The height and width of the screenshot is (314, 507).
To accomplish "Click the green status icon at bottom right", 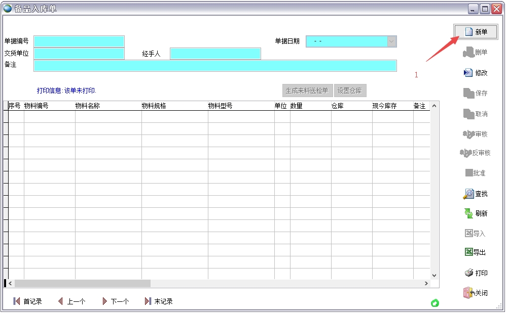I will tap(434, 303).
